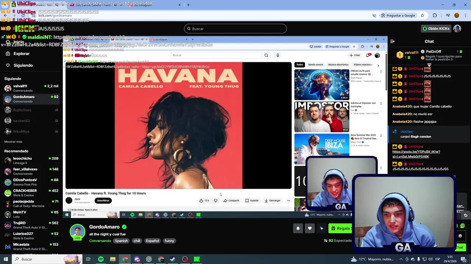Click the thumbs-down dislike icon under video
471x264 pixels.
tap(216, 201)
